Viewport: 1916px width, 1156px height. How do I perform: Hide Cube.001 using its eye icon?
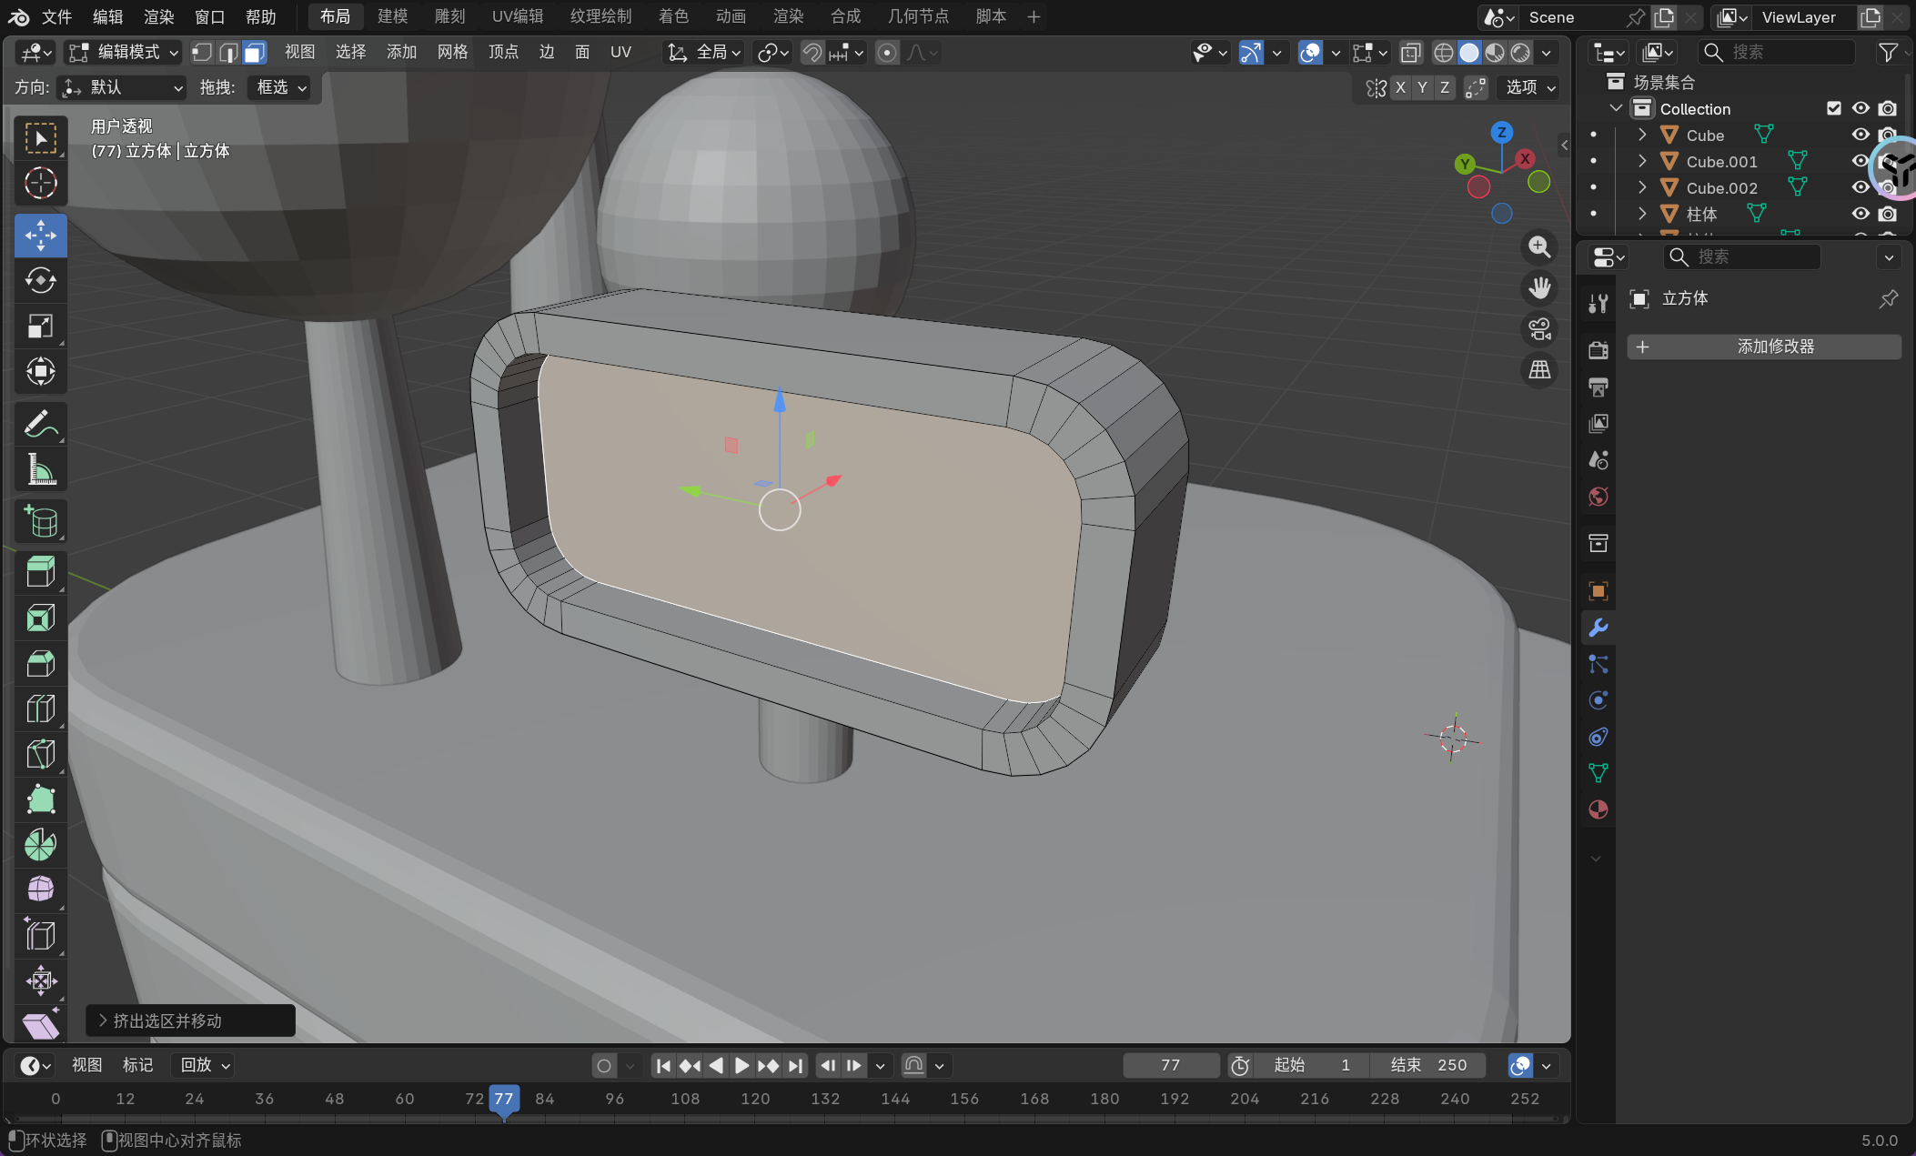(x=1860, y=161)
